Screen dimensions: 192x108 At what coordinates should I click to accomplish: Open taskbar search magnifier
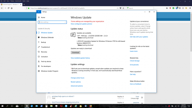(x=7, y=106)
